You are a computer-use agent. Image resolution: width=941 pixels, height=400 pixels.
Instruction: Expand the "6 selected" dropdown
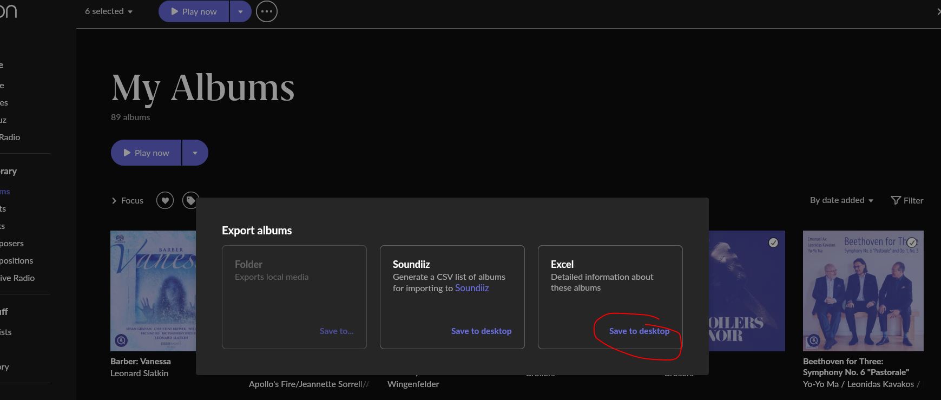pyautogui.click(x=109, y=11)
